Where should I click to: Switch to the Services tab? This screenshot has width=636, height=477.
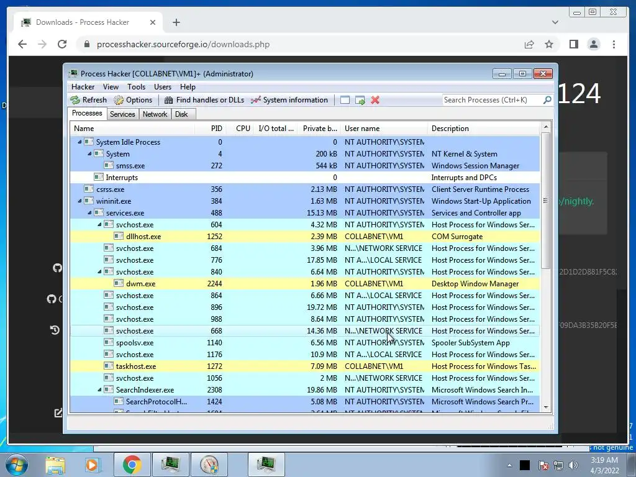pyautogui.click(x=122, y=114)
